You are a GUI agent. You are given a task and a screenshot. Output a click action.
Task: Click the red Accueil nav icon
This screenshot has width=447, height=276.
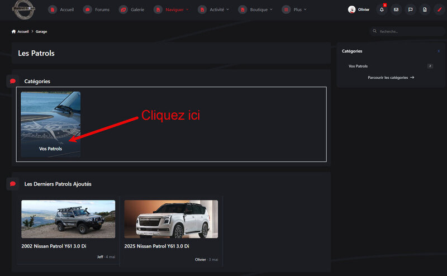(53, 9)
